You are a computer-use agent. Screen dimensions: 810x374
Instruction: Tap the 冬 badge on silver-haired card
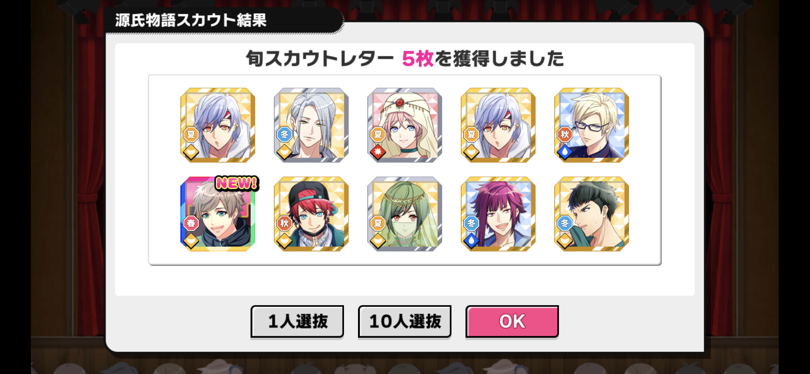click(284, 134)
